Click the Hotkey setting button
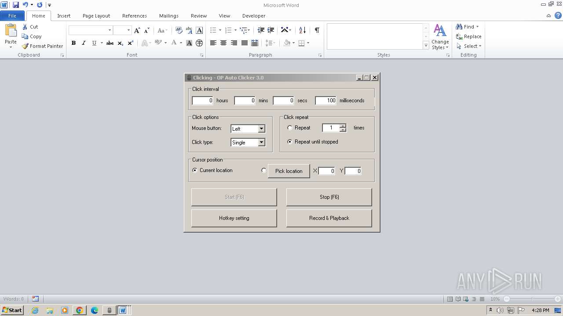This screenshot has width=563, height=316. (234, 218)
